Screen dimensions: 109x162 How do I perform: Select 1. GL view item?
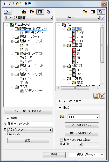tap(80, 41)
